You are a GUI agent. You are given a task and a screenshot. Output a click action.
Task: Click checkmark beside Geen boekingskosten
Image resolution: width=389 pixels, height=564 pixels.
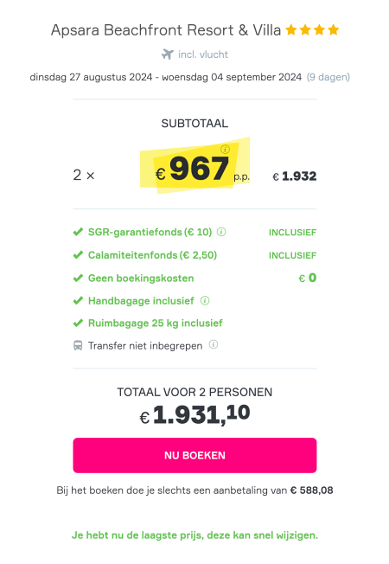click(78, 278)
